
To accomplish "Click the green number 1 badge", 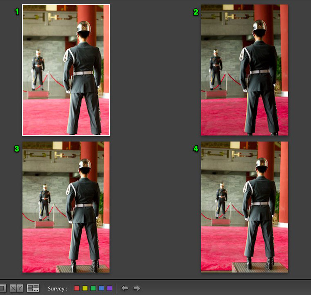I will pyautogui.click(x=17, y=12).
